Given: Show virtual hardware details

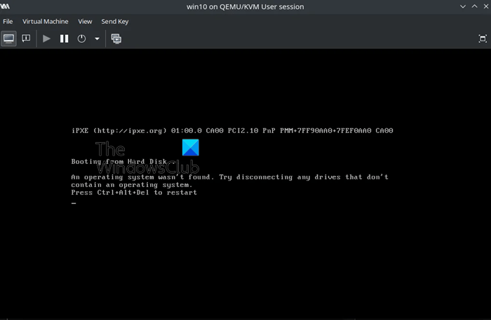Looking at the screenshot, I should (x=26, y=39).
